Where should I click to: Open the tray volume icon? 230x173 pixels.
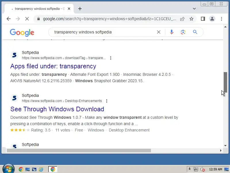[x=203, y=169]
